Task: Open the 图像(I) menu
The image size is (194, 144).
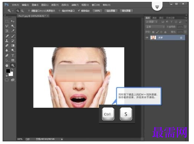Action: [x=35, y=5]
